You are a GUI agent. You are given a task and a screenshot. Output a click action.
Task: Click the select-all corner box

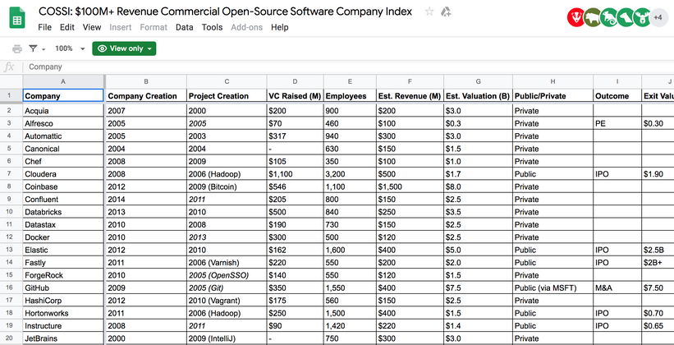pyautogui.click(x=11, y=81)
